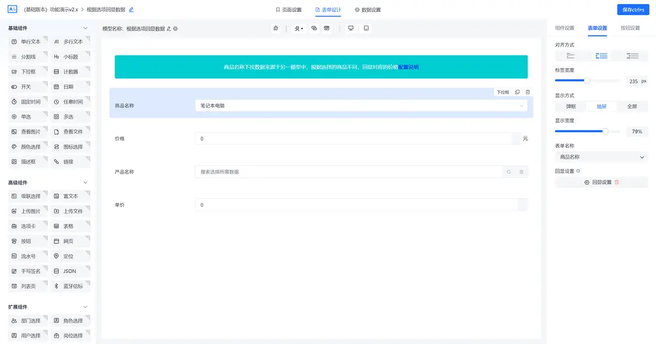656x344 pixels.
Task: Click search icon in 产品名称 field
Action: [x=509, y=172]
